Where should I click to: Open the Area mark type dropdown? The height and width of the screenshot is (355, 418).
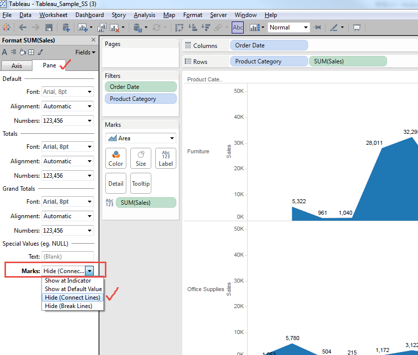[x=141, y=138]
